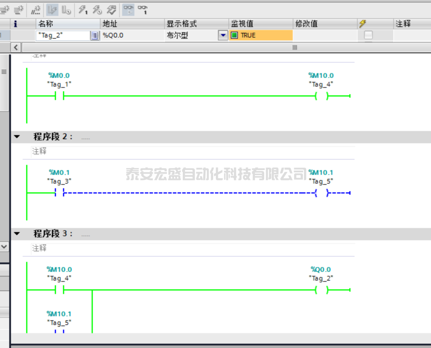The image size is (431, 348).
Task: Click the insert comment line toolbar icon
Action: coord(36,10)
